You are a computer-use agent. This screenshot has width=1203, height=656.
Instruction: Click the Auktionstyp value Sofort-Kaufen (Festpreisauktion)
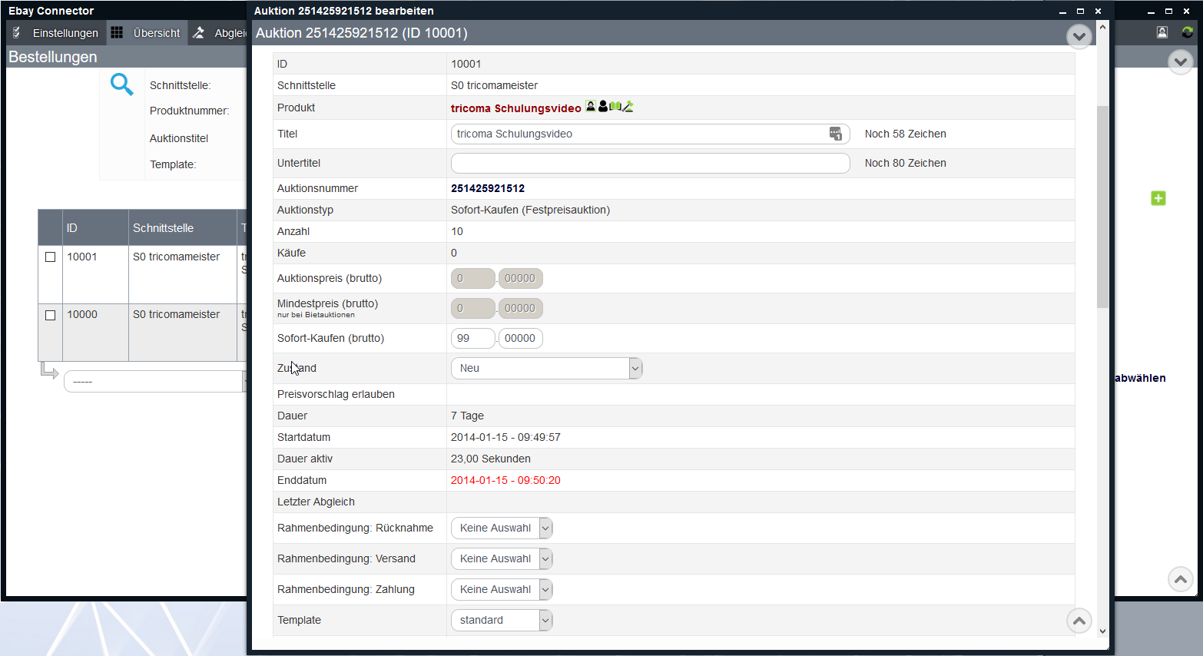(x=530, y=210)
